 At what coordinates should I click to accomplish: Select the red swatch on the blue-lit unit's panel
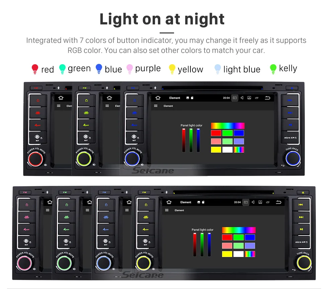coord(216,133)
